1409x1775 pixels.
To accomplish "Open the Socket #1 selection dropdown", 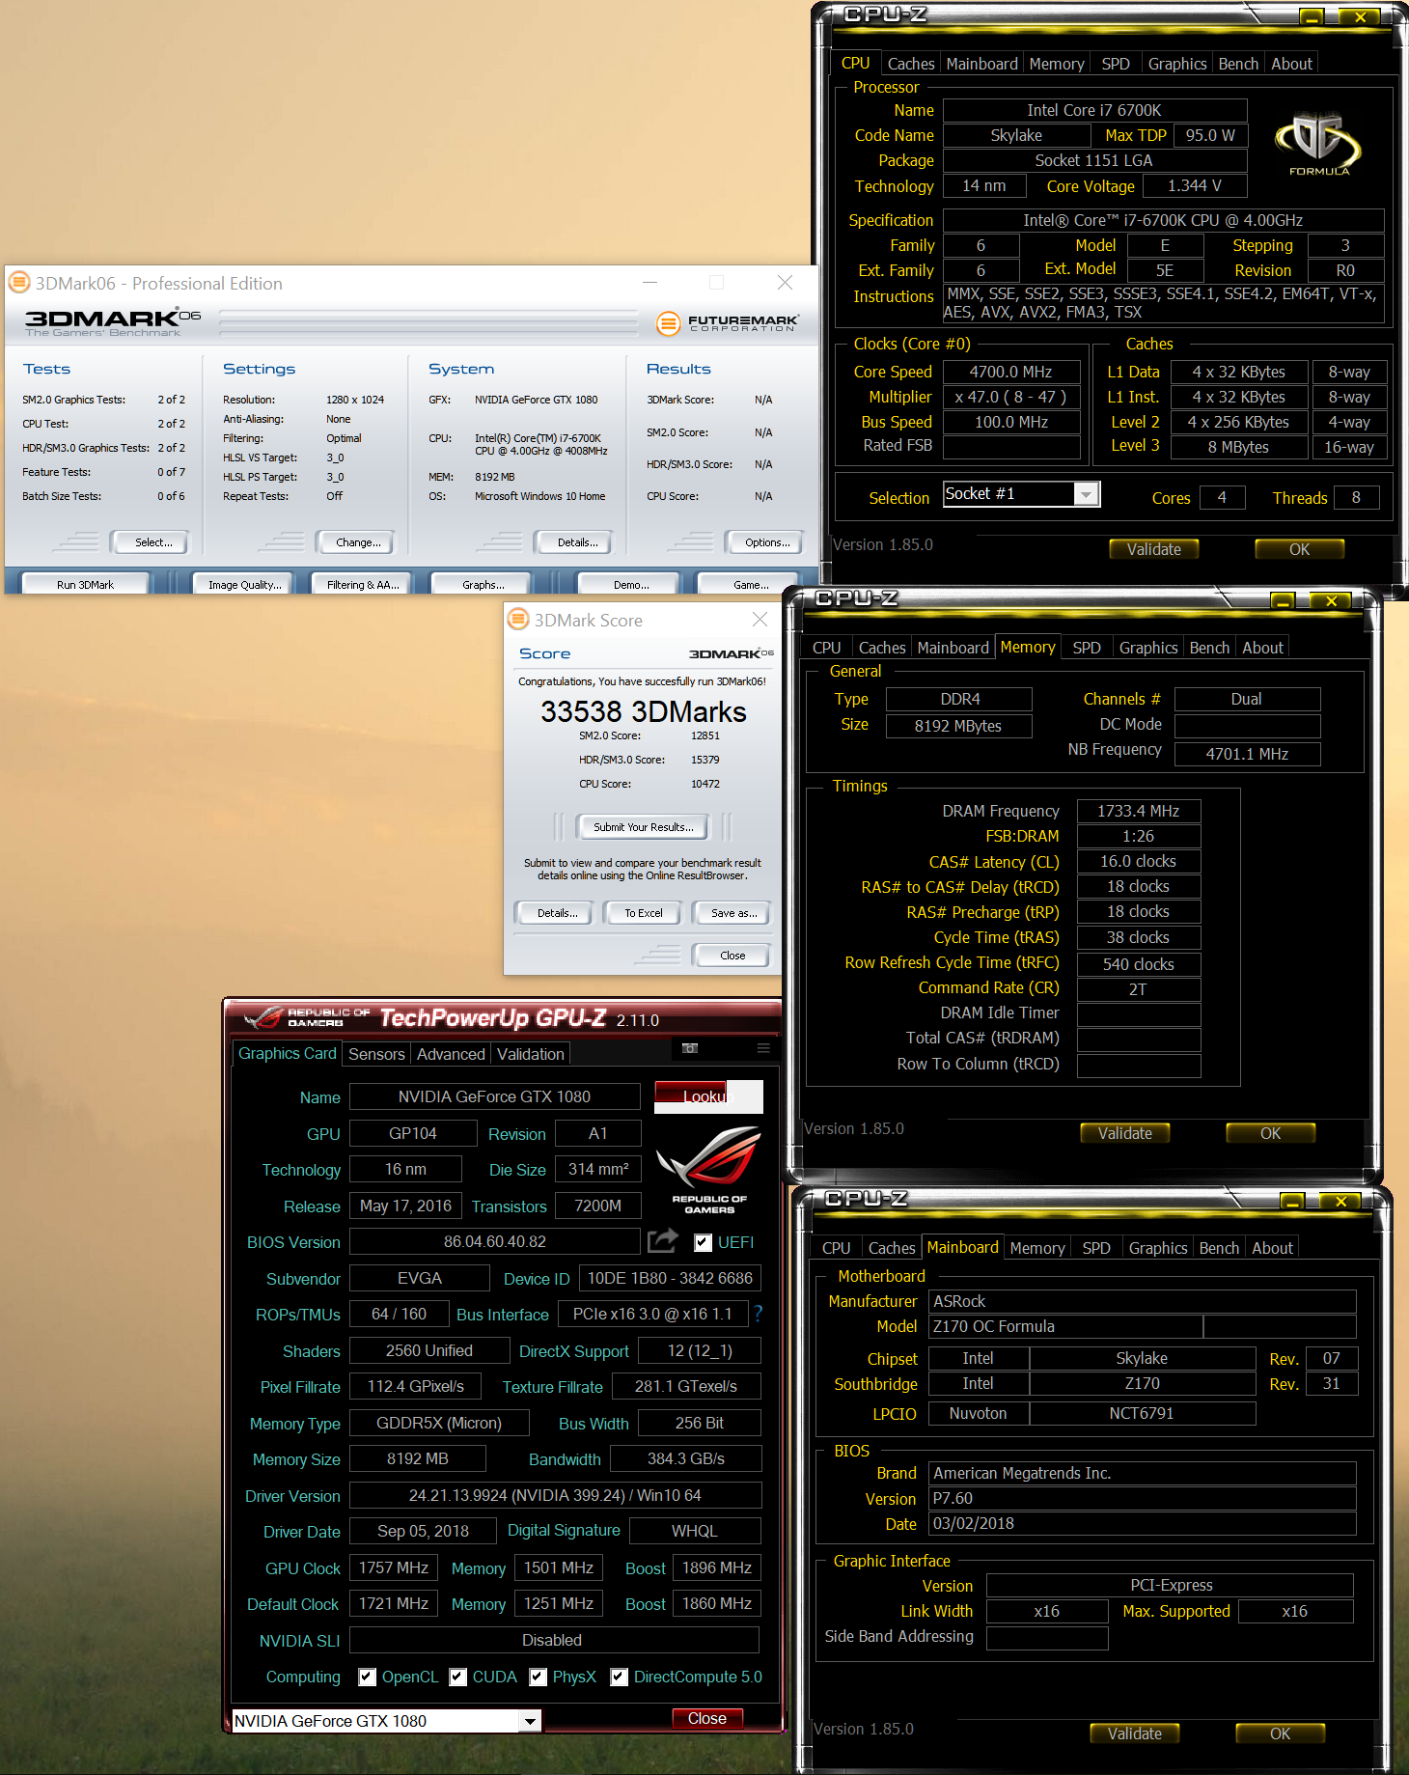I will [1087, 495].
